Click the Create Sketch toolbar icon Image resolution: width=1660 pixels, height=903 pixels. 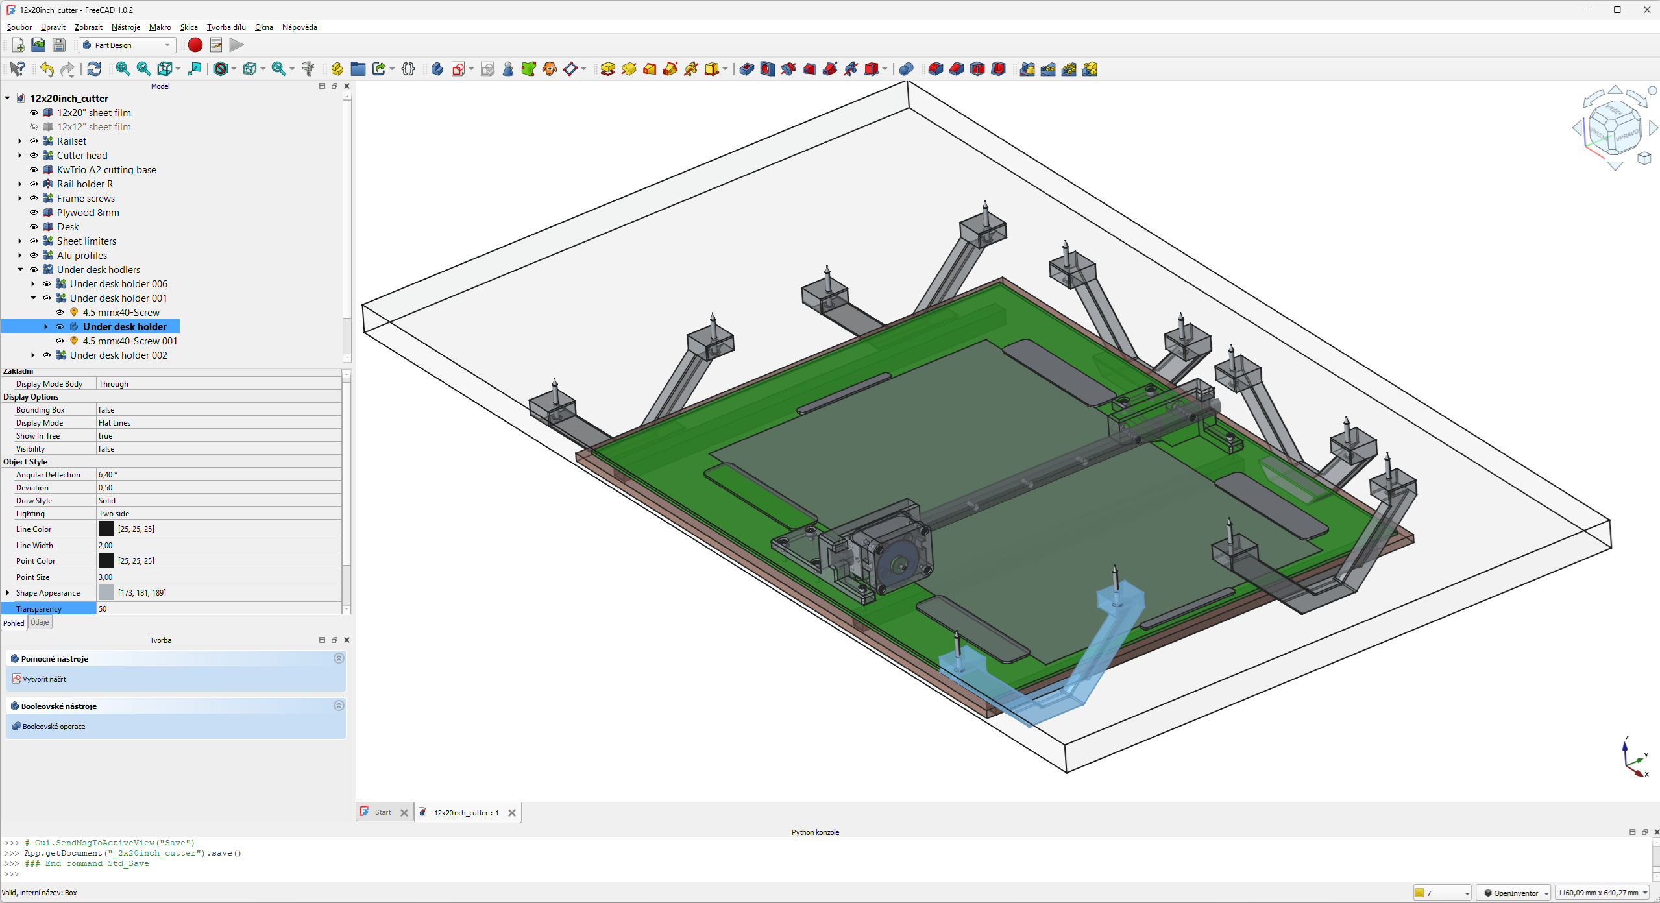(458, 69)
